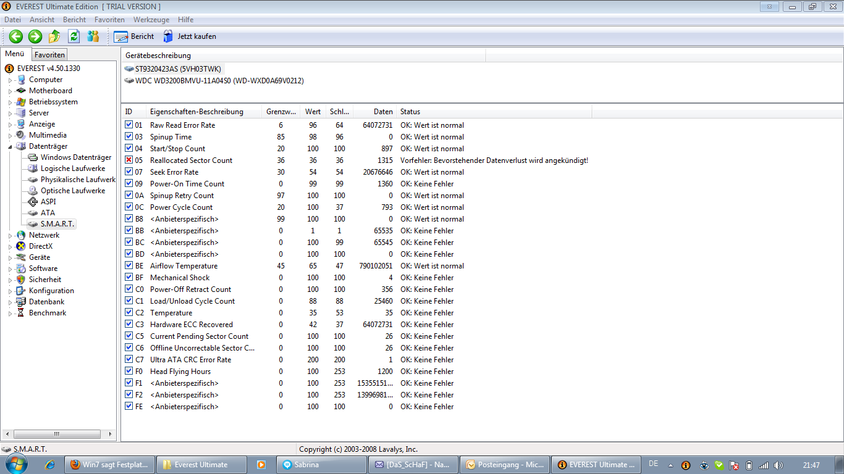This screenshot has width=844, height=474.
Task: Click the green Back arrow toolbar icon
Action: pyautogui.click(x=15, y=36)
